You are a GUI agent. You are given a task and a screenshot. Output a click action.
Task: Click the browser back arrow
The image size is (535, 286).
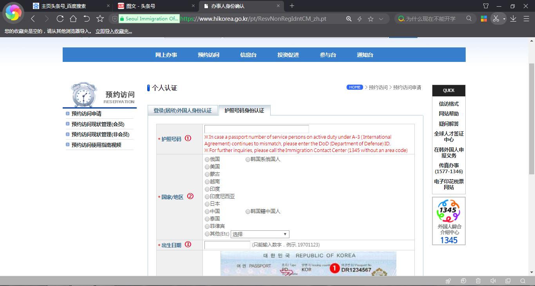[33, 18]
